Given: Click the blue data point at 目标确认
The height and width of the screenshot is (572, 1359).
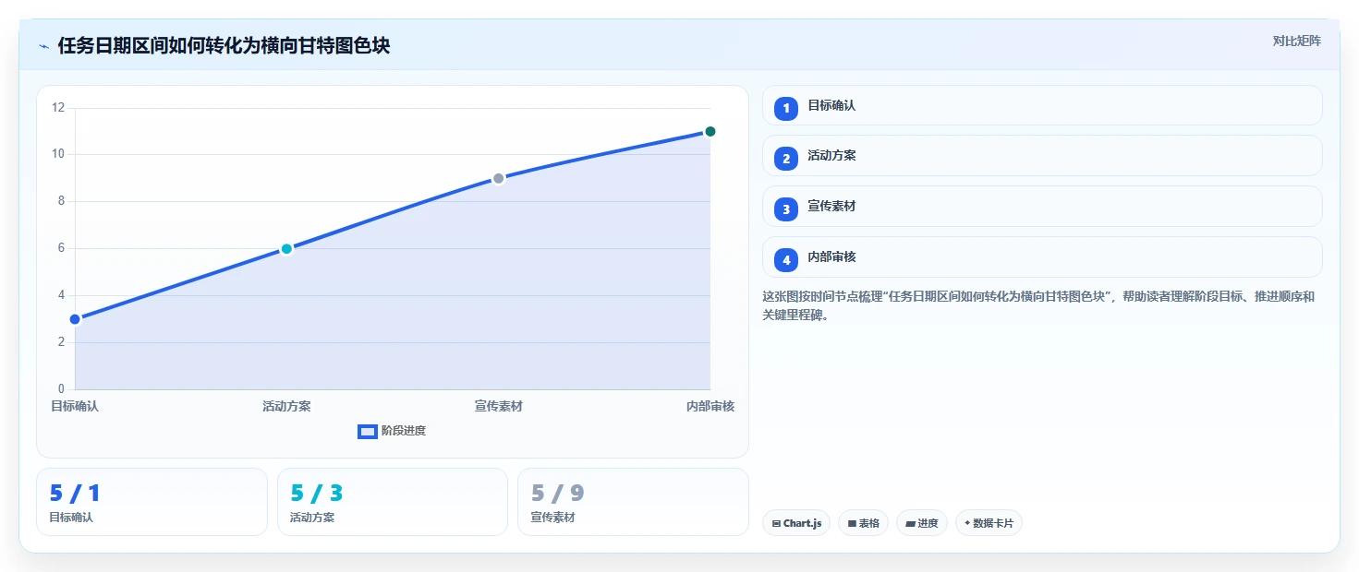Looking at the screenshot, I should pyautogui.click(x=75, y=319).
